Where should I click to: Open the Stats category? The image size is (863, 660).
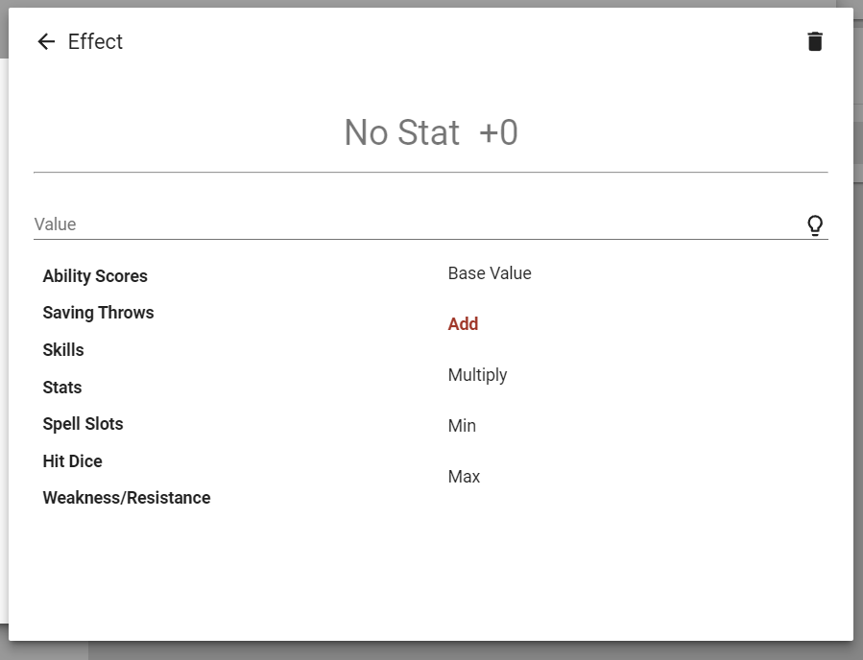62,388
